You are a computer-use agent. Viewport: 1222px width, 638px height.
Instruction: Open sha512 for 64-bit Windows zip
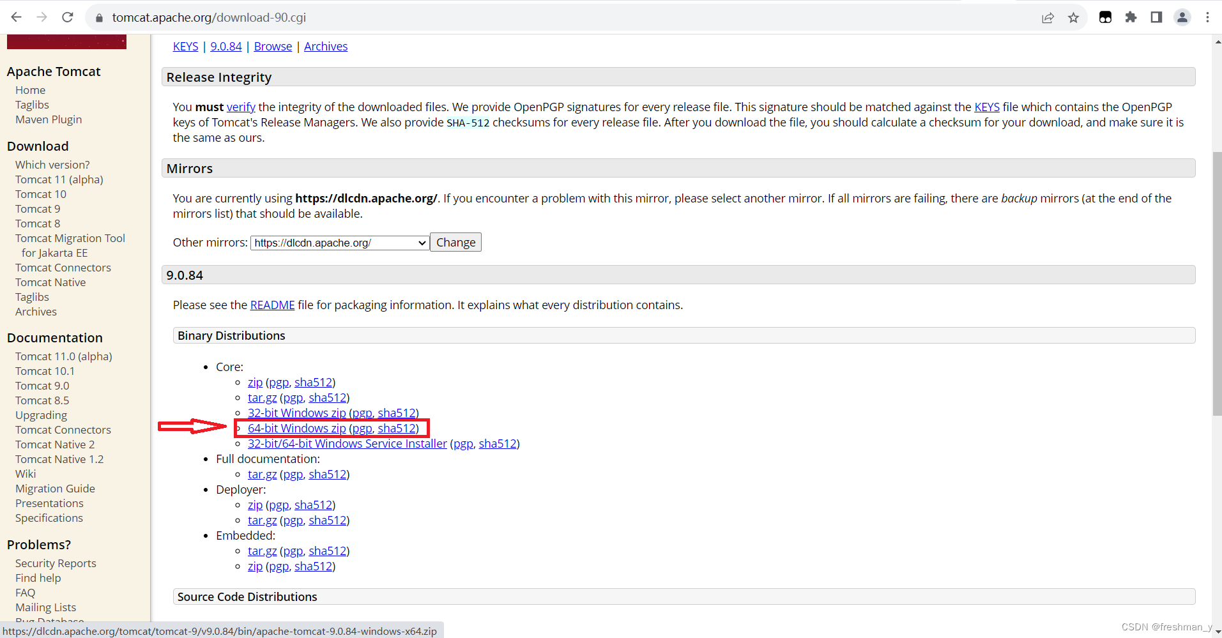click(397, 428)
